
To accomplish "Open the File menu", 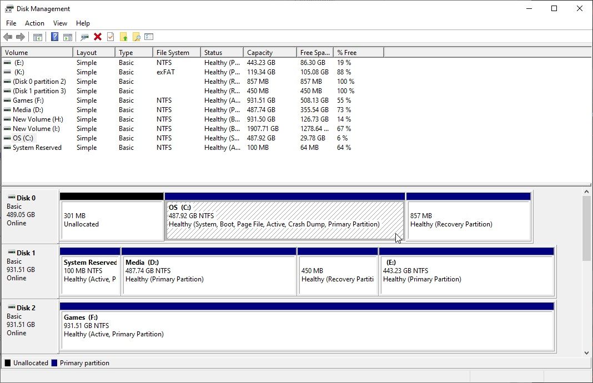I will tap(11, 23).
